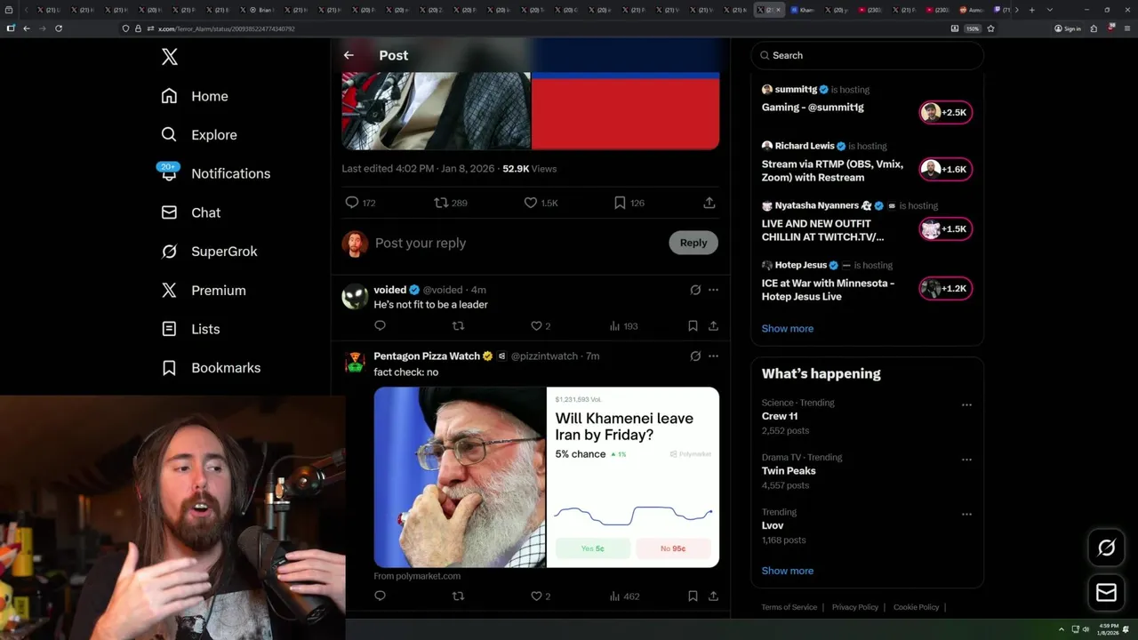
Task: Share voided's comment
Action: point(713,326)
